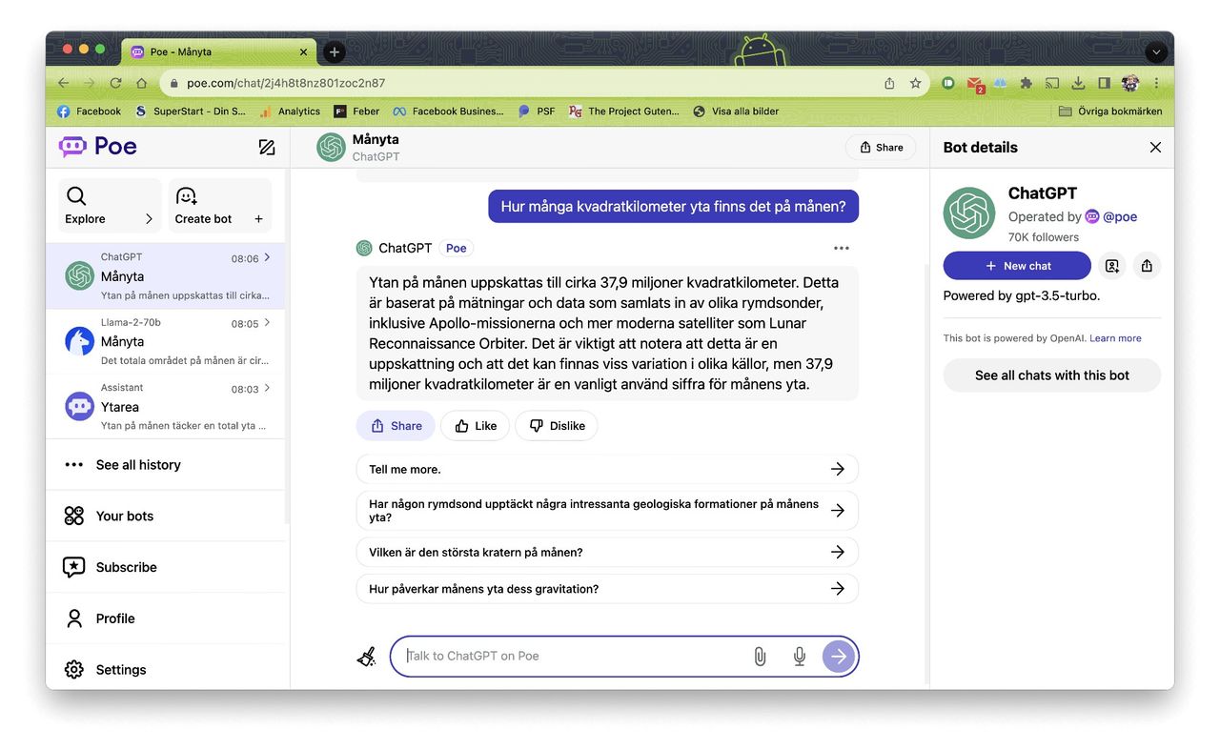Viewport: 1220px width, 750px height.
Task: Open the 'Learn more' link about OpenAI
Action: click(x=1115, y=337)
